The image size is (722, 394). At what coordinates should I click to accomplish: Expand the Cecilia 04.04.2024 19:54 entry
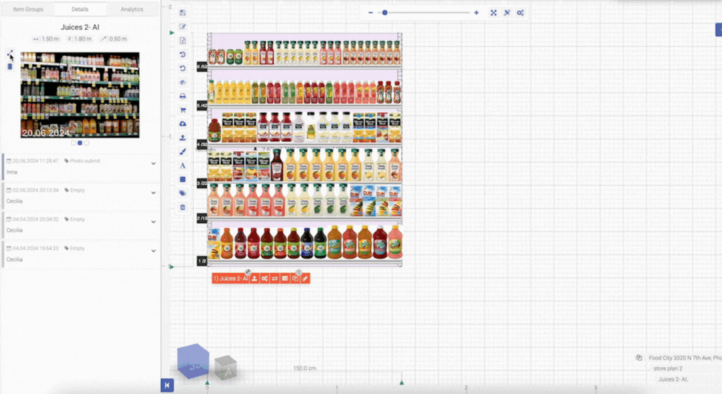[x=154, y=251]
